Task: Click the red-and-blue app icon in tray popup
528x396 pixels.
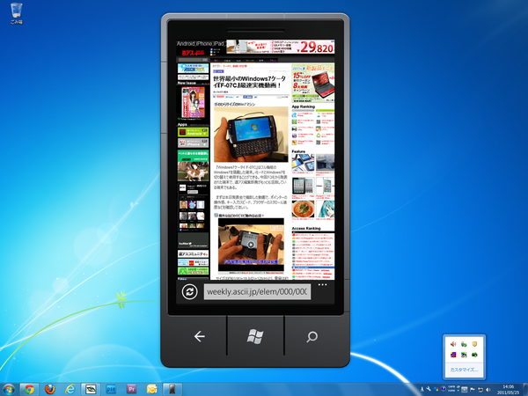Action: tap(453, 355)
